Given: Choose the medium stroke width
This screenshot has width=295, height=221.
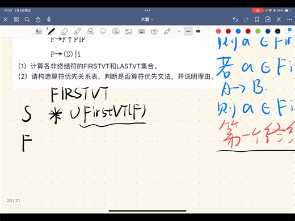Looking at the screenshot, I should coord(188,31).
